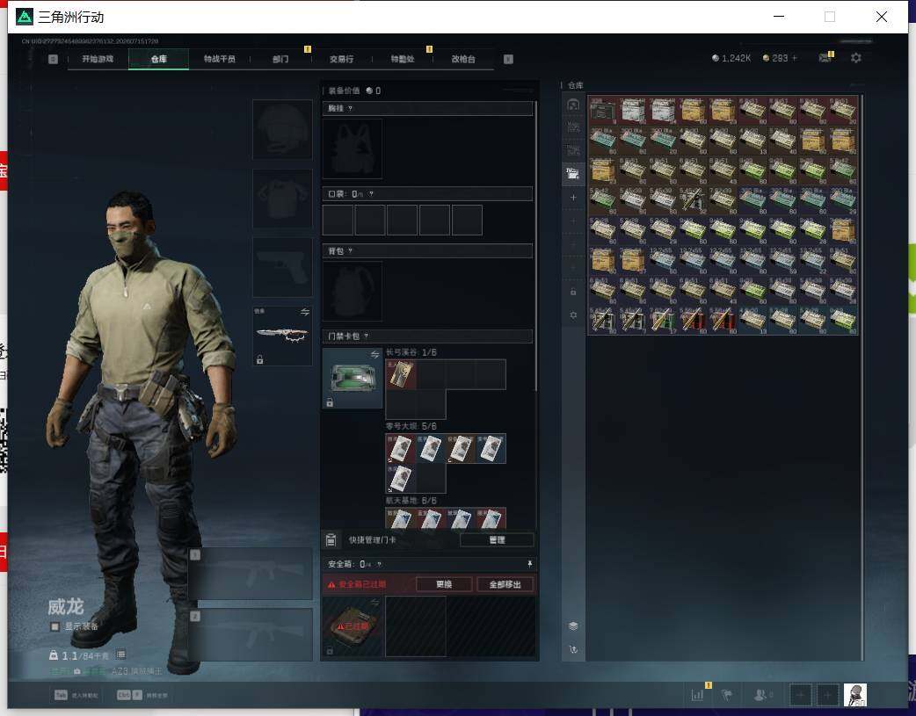Select the 仓库 tab

[x=158, y=59]
